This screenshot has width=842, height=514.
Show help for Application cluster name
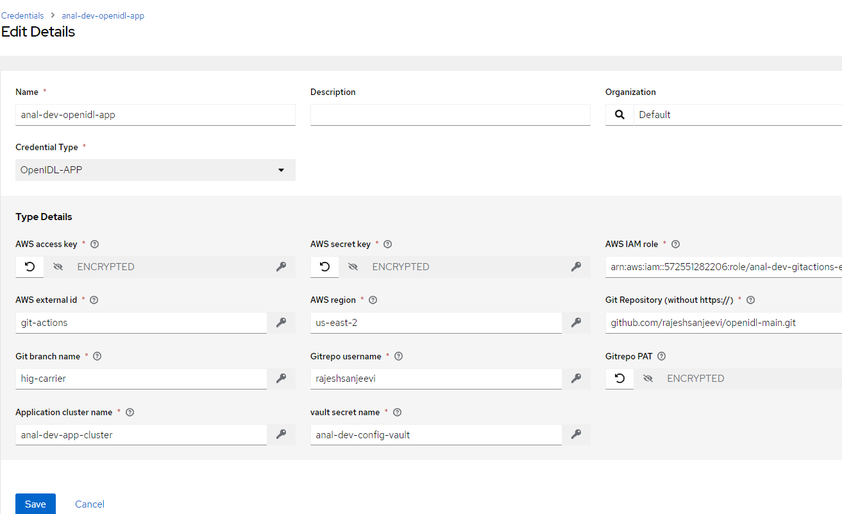click(130, 412)
